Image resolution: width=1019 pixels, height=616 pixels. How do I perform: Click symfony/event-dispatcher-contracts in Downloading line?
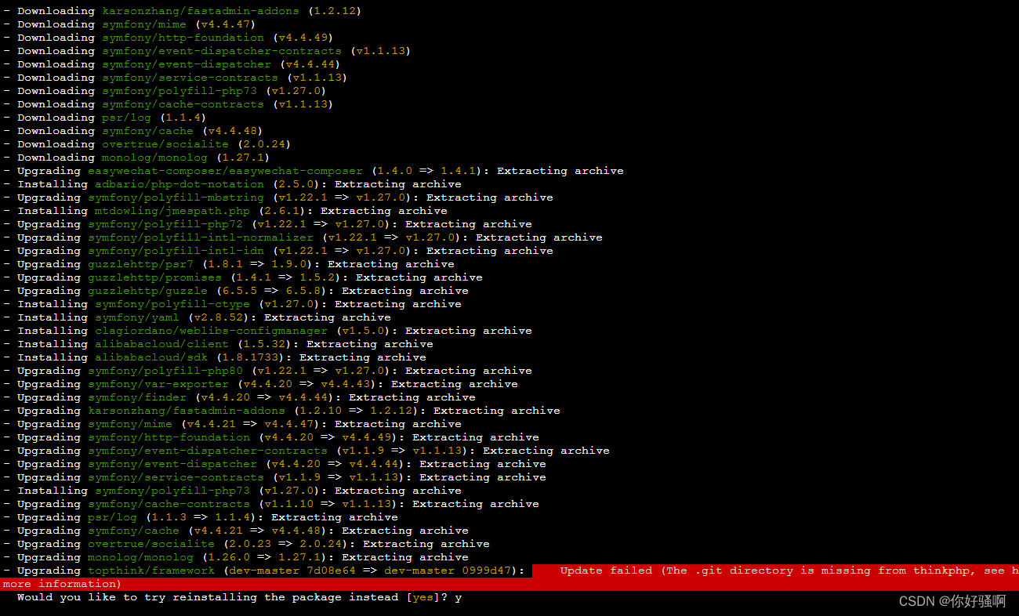tap(222, 51)
